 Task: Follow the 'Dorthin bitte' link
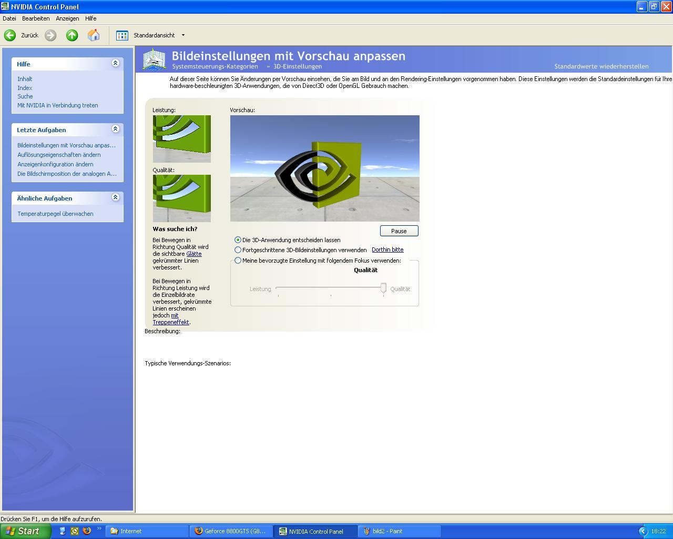point(388,249)
